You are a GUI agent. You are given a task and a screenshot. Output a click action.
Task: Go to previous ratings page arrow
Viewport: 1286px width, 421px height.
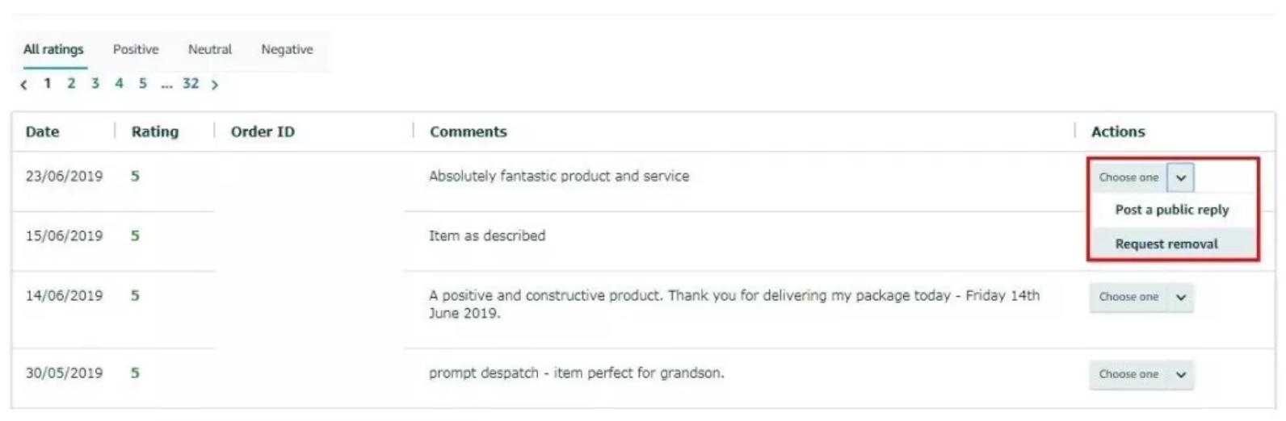pyautogui.click(x=23, y=85)
